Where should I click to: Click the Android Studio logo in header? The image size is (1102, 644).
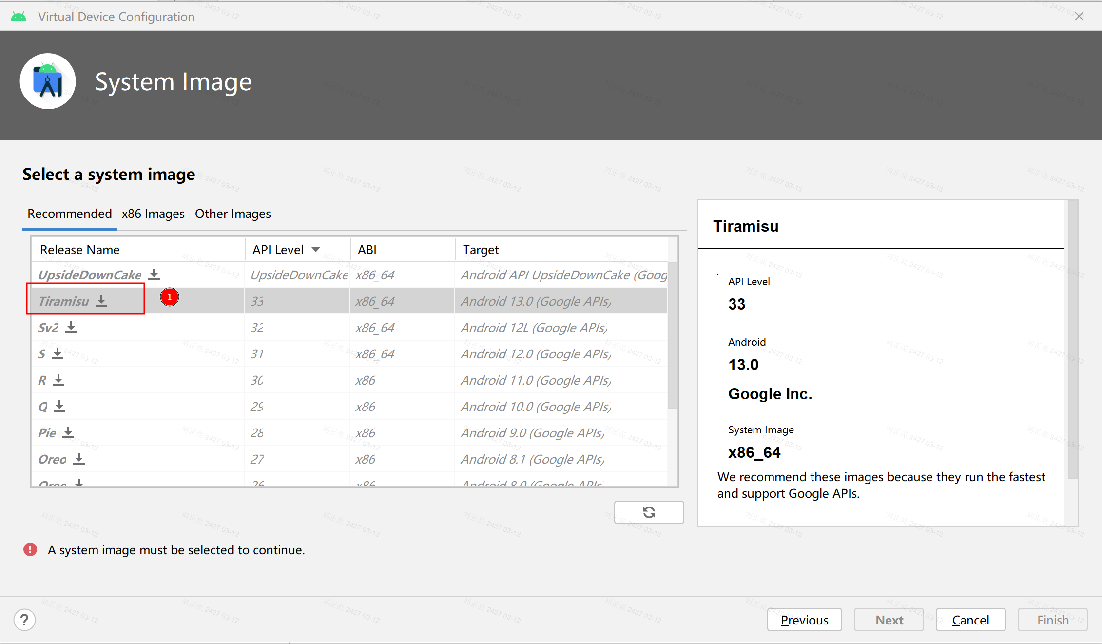48,81
